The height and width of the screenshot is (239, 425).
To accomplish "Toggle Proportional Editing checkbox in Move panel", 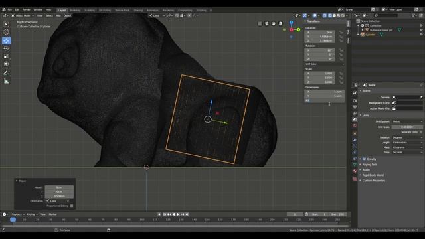I will tap(72, 206).
